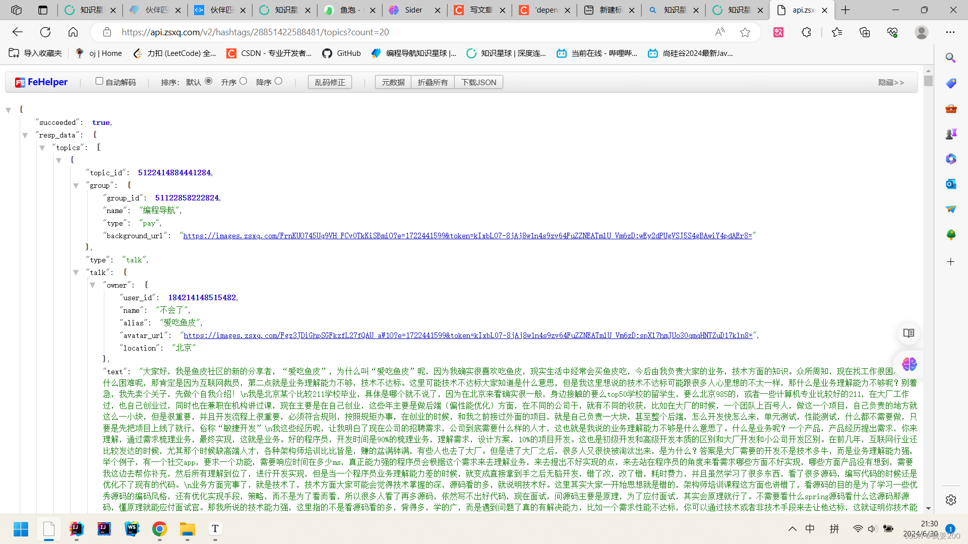
Task: Enable the 自动解码 checkbox
Action: click(x=99, y=81)
